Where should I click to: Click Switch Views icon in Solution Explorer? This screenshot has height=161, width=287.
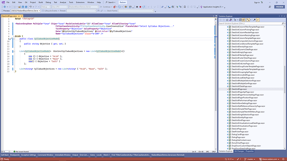tap(230, 20)
